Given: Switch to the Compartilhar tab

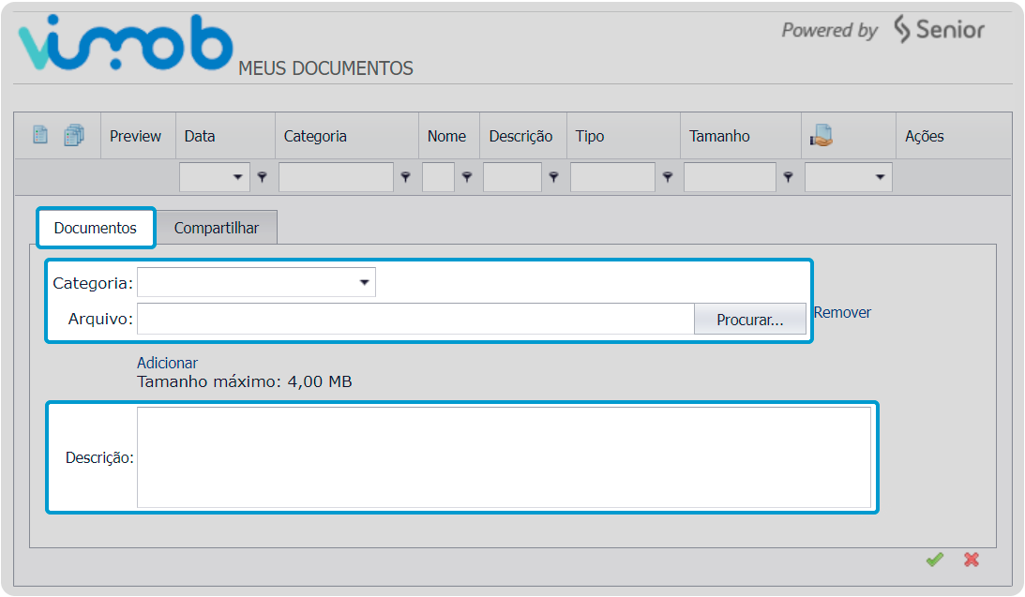Looking at the screenshot, I should (217, 228).
